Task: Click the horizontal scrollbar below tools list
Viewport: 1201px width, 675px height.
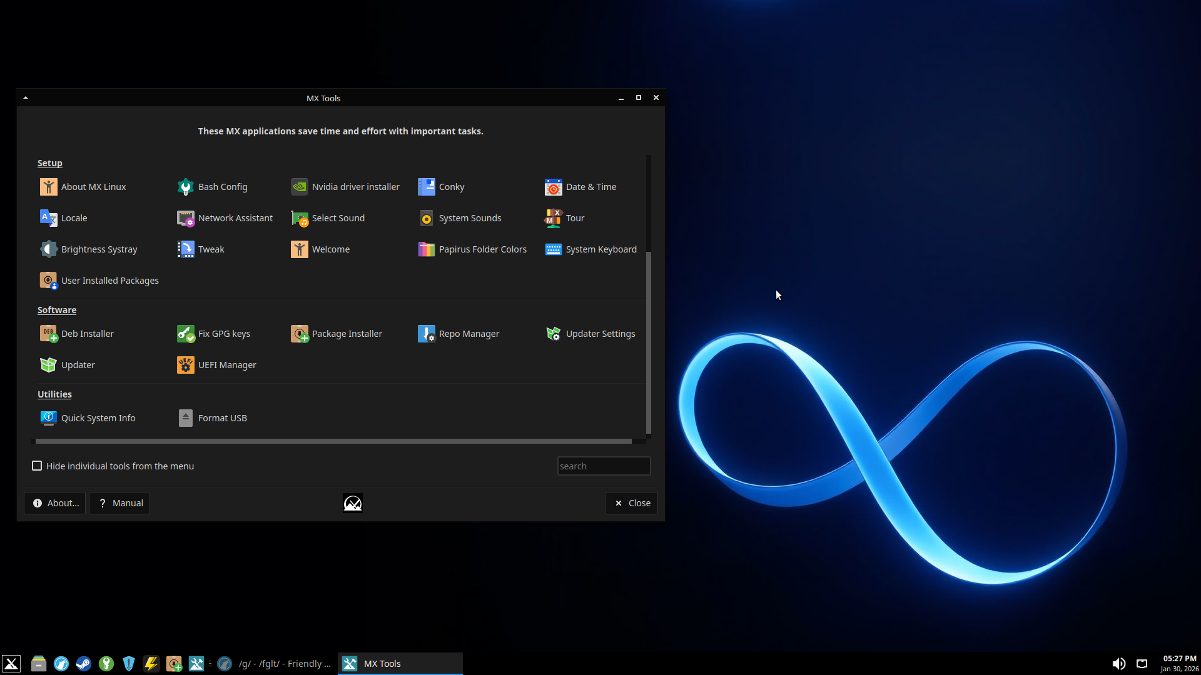Action: click(x=333, y=441)
